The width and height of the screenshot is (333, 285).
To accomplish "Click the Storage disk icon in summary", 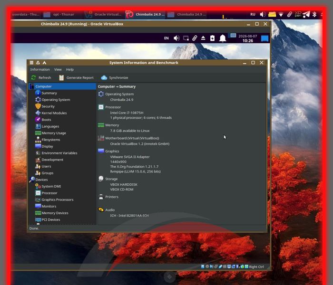I will (x=101, y=179).
